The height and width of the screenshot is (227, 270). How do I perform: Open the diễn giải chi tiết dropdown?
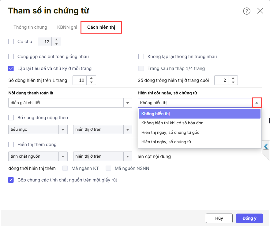coord(128,103)
